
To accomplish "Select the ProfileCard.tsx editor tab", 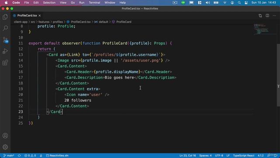I will 27,16.
